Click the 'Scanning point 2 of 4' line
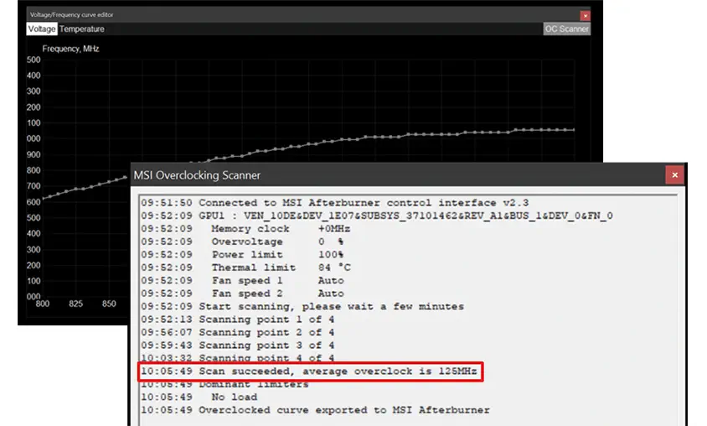Image resolution: width=707 pixels, height=426 pixels. (x=238, y=333)
